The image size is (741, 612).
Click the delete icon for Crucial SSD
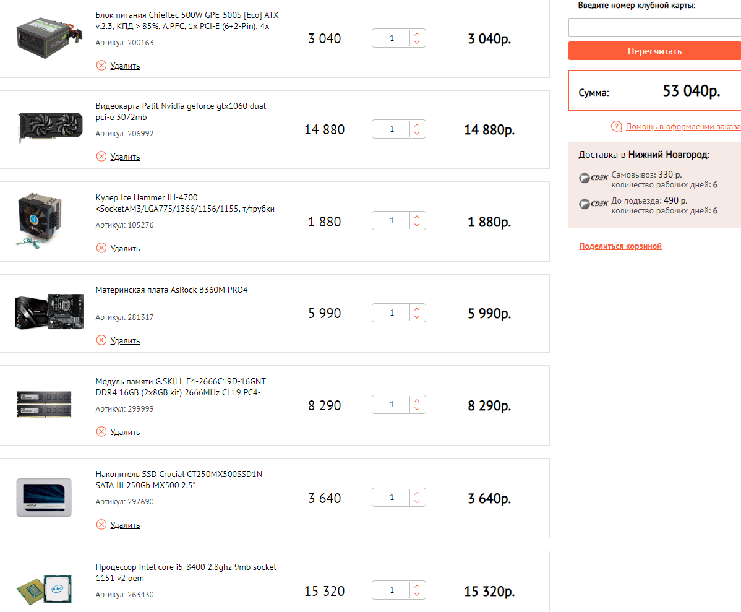tap(101, 525)
